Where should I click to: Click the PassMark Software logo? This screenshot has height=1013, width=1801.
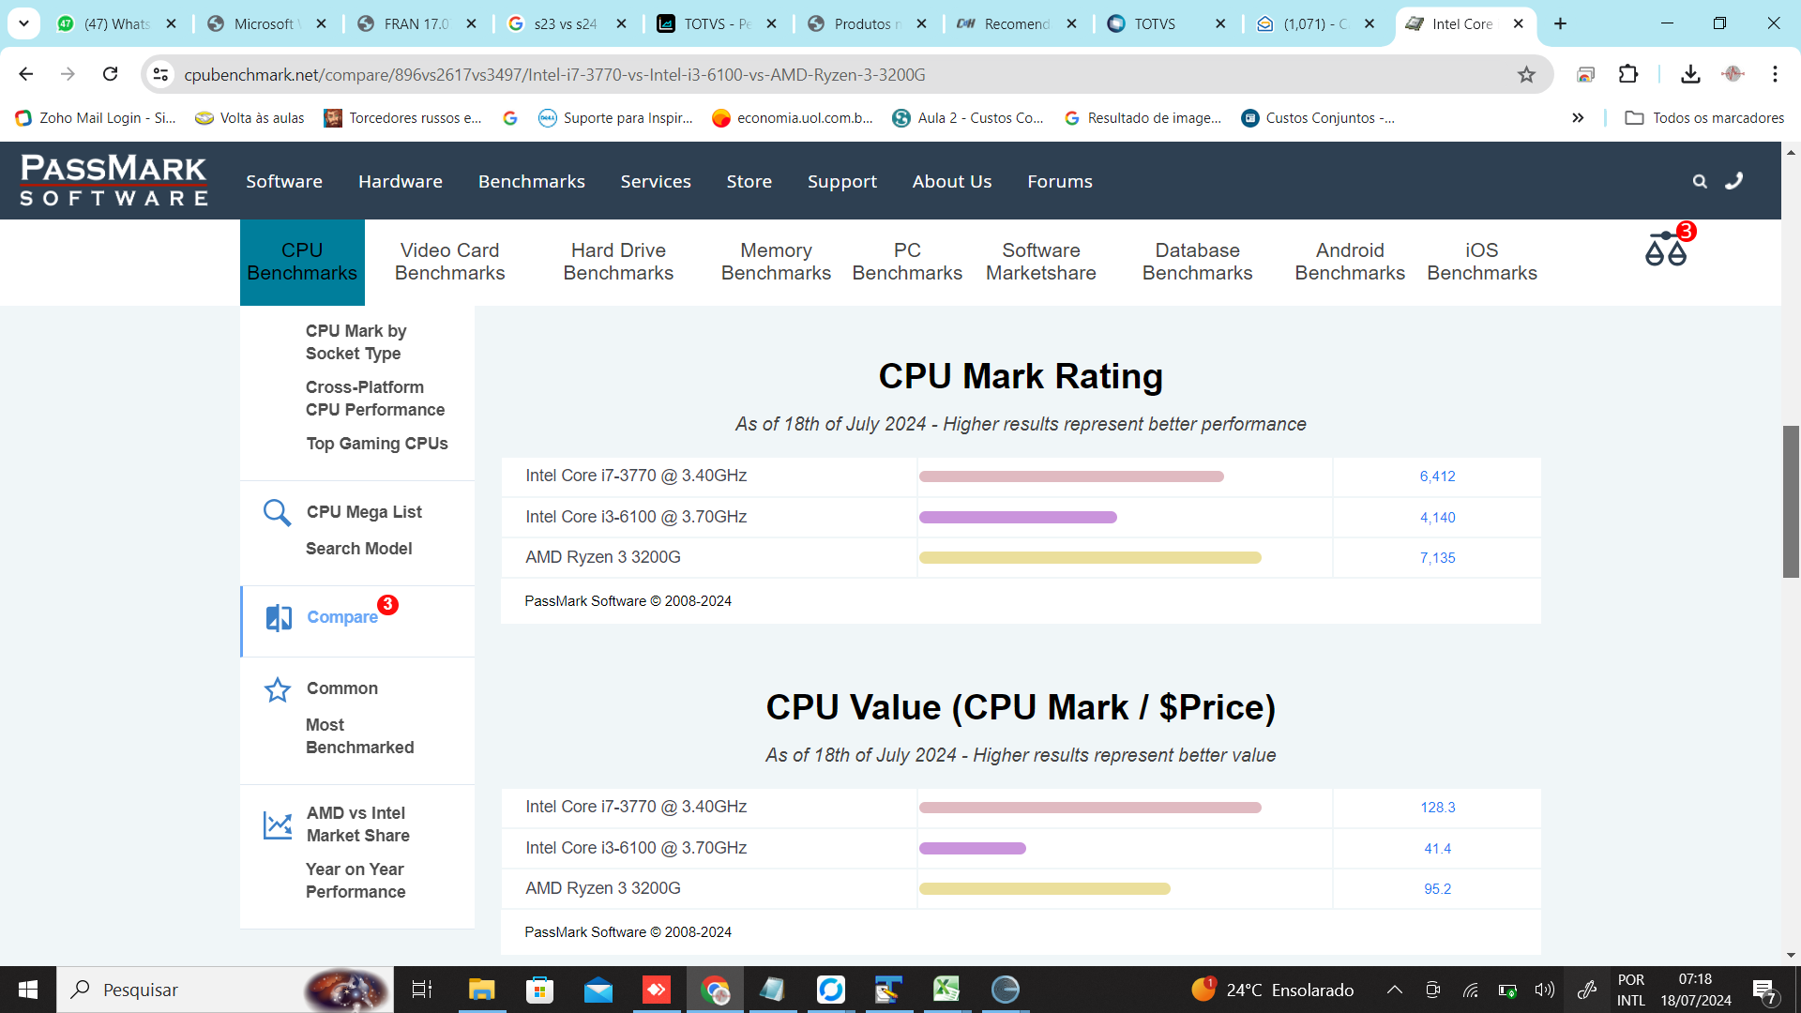click(114, 180)
